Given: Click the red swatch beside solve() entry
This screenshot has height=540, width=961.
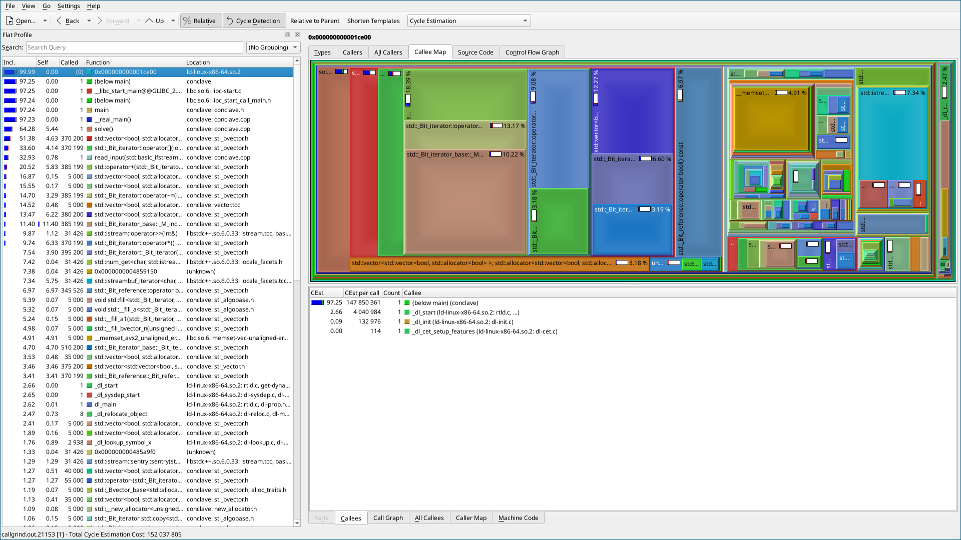Looking at the screenshot, I should tap(89, 129).
